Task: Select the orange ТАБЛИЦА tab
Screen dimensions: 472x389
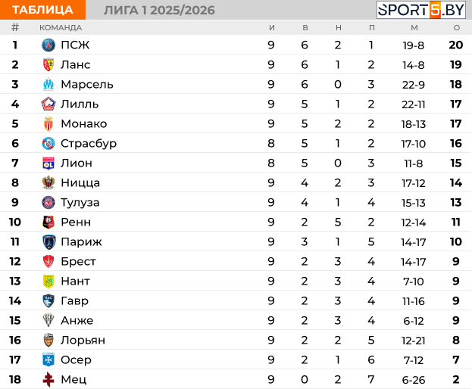Action: coord(43,10)
